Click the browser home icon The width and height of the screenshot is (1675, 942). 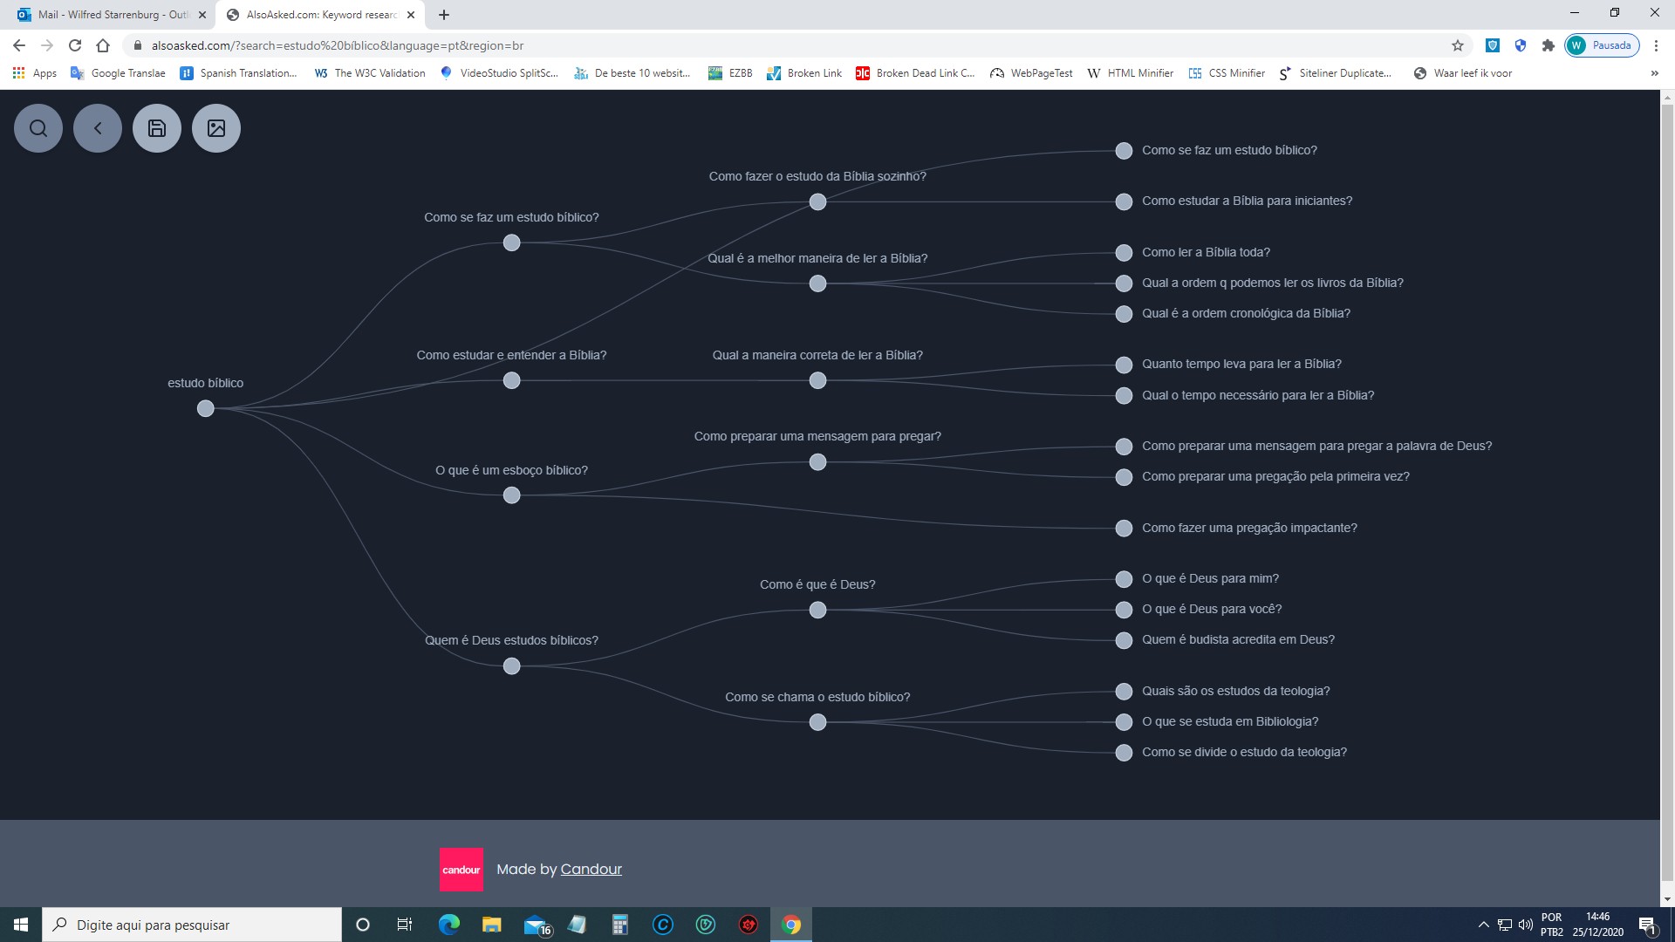click(103, 45)
